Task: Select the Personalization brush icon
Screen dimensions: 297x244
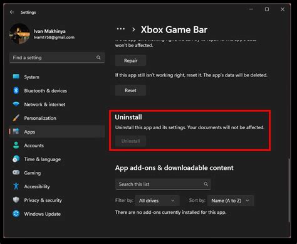Action: click(x=16, y=118)
